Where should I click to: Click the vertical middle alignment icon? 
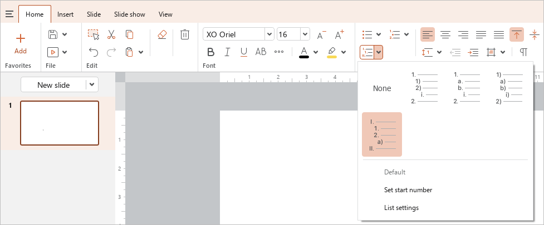click(535, 34)
